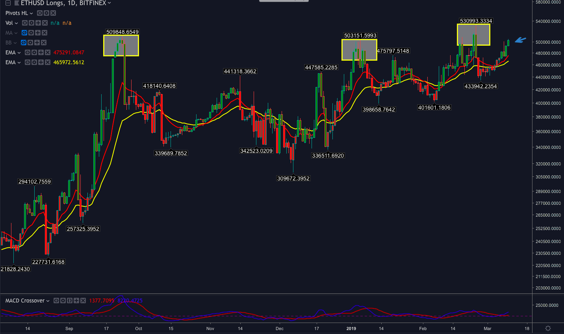Open Vol indicator settings gear

click(32, 23)
